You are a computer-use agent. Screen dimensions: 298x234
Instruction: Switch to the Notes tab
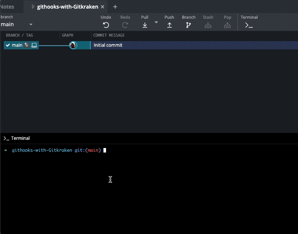tap(7, 7)
